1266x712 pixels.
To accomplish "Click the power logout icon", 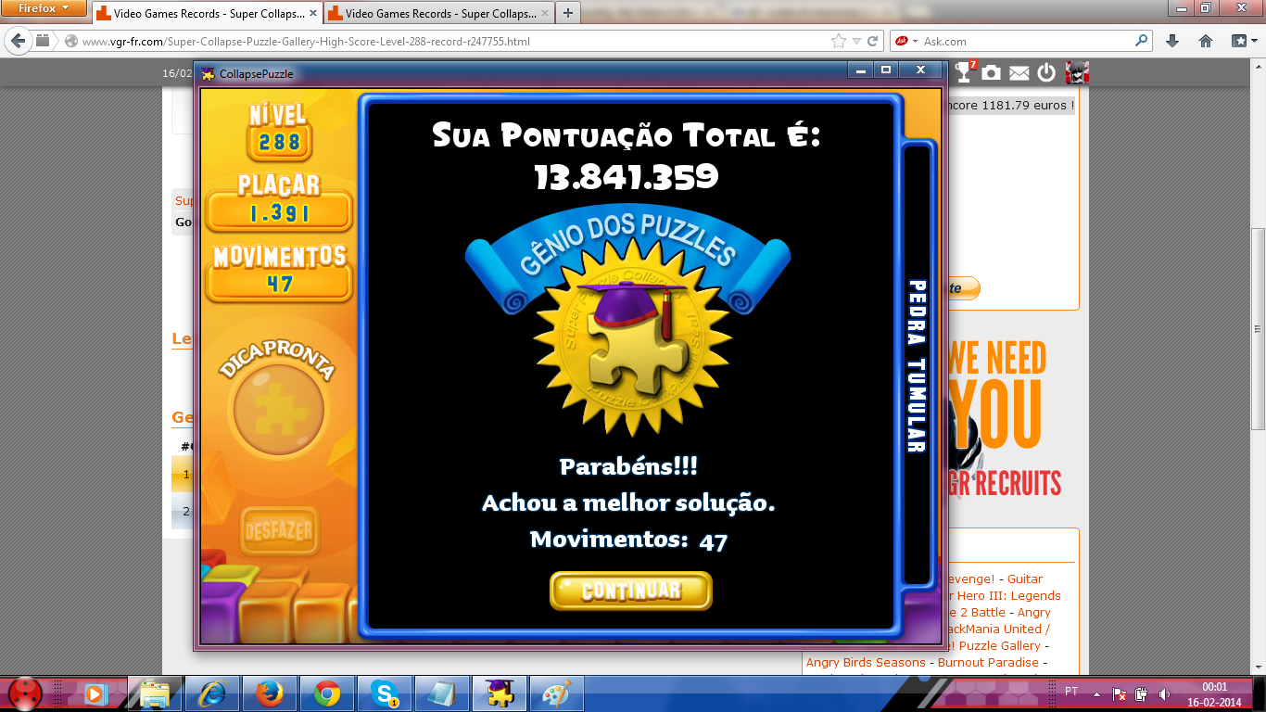I will pyautogui.click(x=1046, y=72).
